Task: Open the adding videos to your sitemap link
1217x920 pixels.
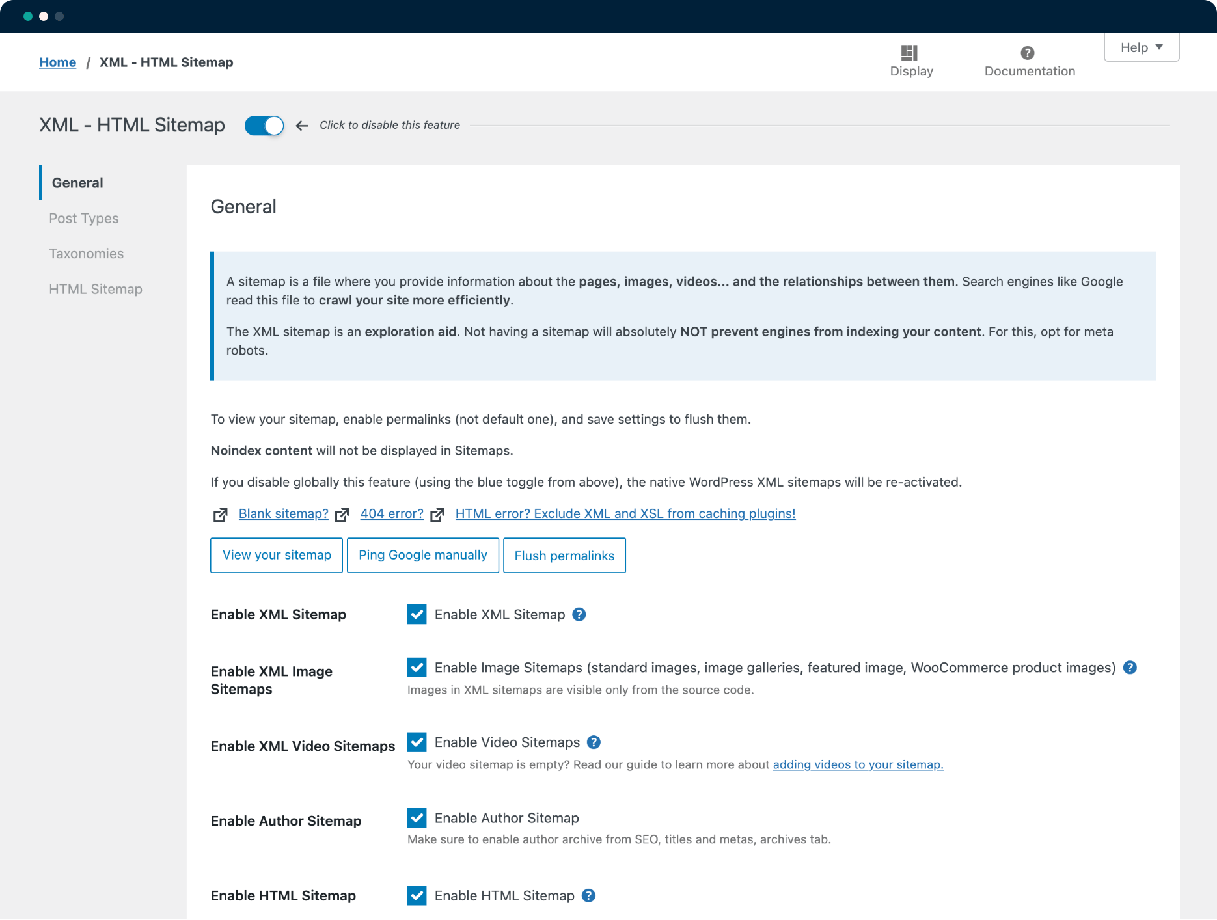Action: click(858, 764)
